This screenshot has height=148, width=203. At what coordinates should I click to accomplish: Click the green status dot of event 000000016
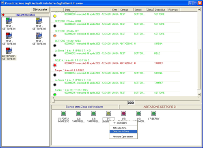[55, 94]
